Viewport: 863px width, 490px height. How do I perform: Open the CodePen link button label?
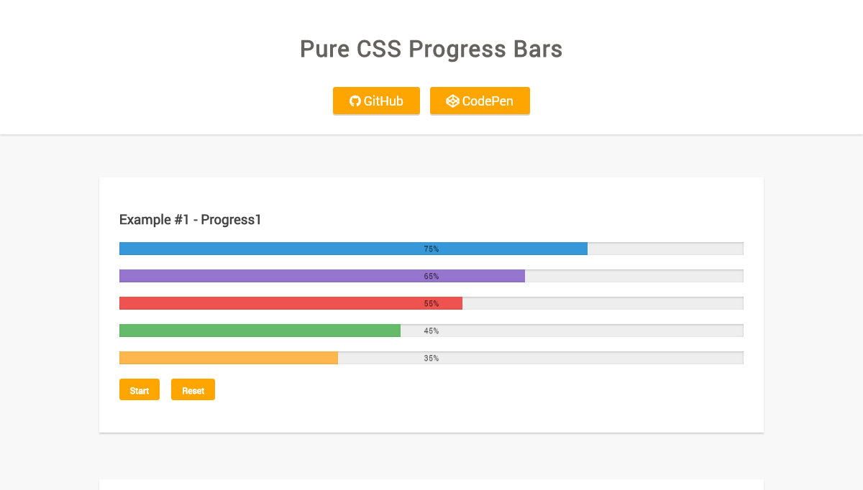(488, 101)
